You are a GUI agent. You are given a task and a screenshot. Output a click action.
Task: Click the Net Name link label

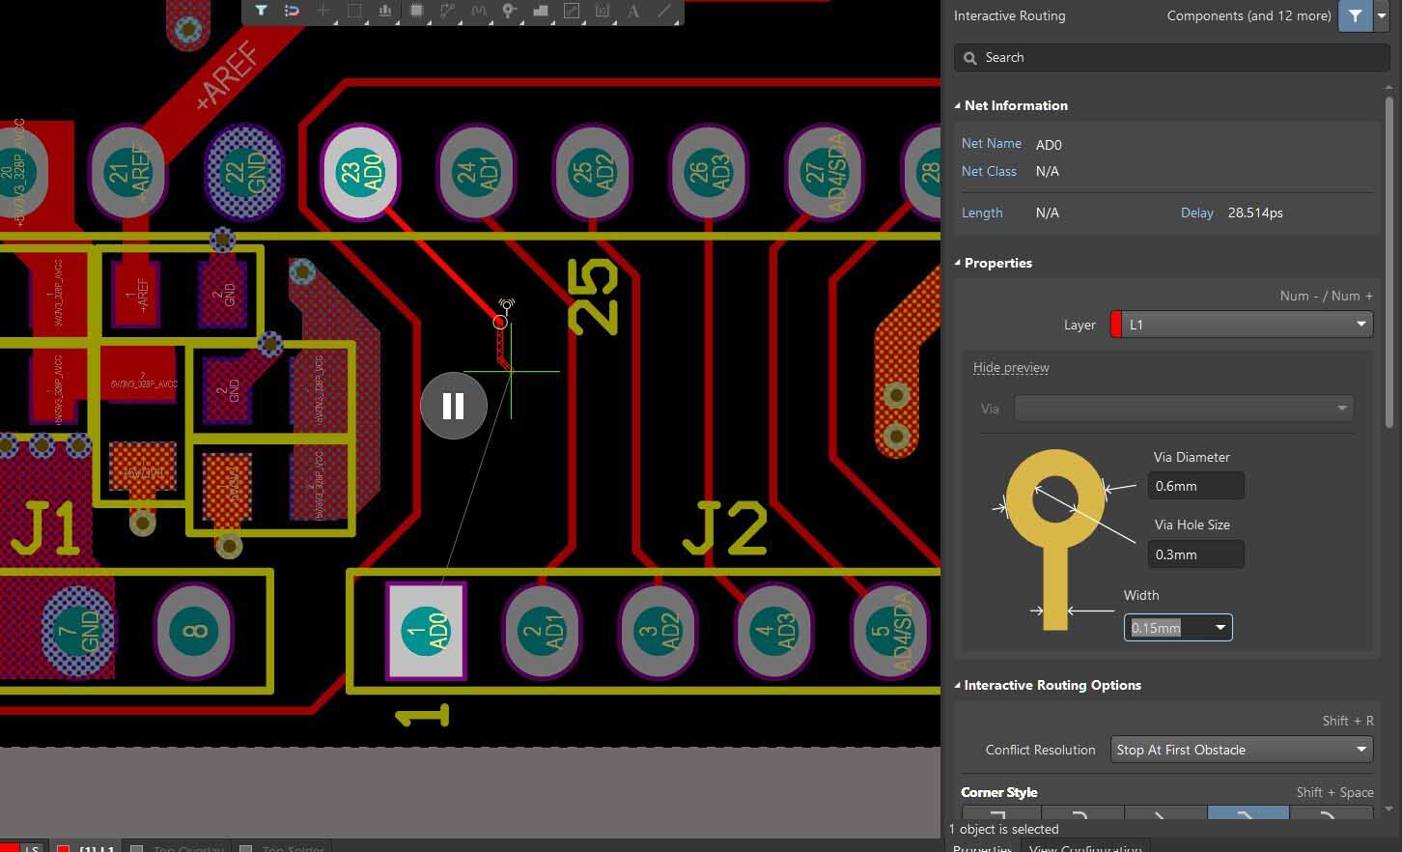click(x=991, y=143)
